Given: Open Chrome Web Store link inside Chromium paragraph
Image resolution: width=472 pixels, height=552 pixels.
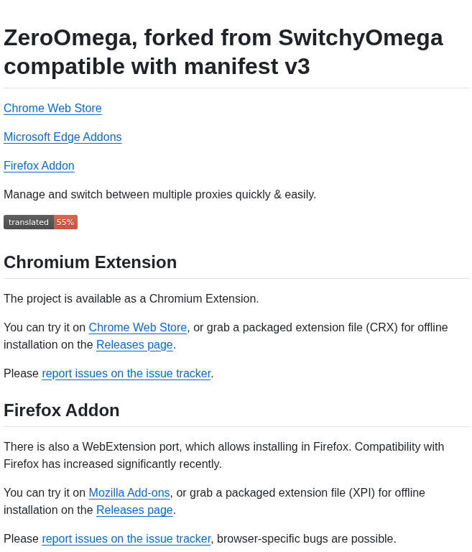Looking at the screenshot, I should [138, 328].
